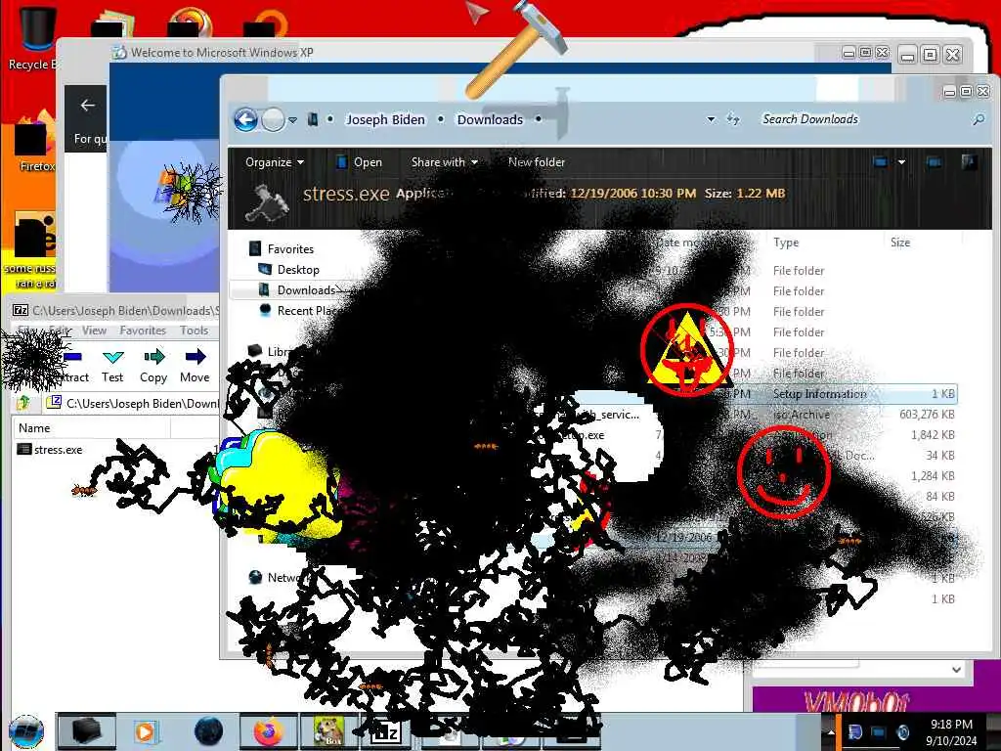1001x751 pixels.
Task: Click the Downloads breadcrumb segment
Action: (x=490, y=119)
